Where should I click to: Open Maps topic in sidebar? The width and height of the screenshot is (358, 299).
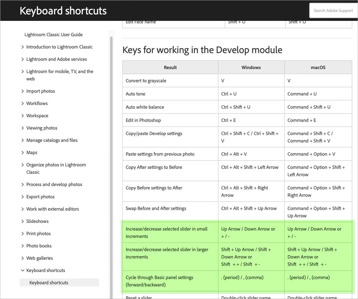(x=32, y=153)
